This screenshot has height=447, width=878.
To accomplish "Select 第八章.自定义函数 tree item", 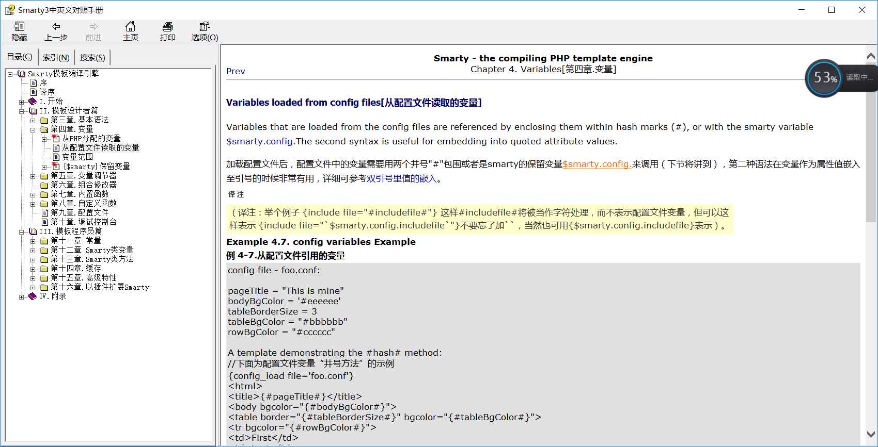I will coord(83,204).
